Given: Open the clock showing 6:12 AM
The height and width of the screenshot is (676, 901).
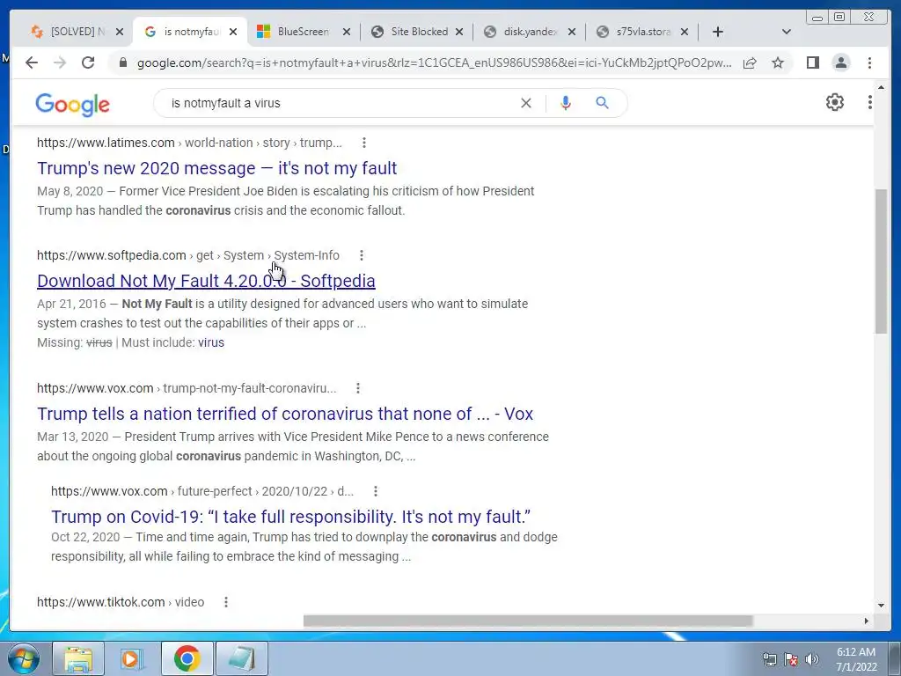Looking at the screenshot, I should 855,659.
